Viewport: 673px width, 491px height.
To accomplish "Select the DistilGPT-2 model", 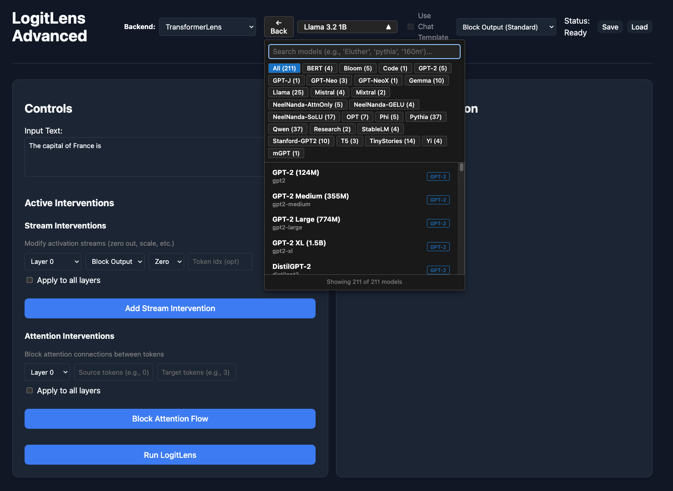I will coord(361,267).
